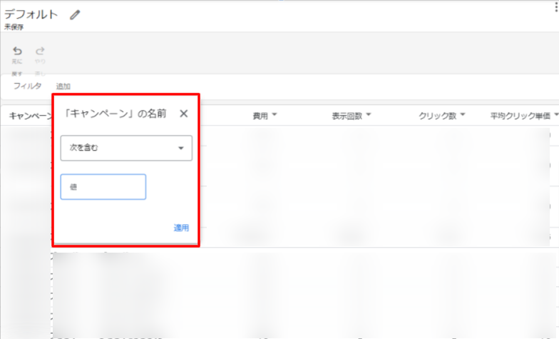
Task: Expand the arrow next to 平均クリック単価
Action: [556, 116]
